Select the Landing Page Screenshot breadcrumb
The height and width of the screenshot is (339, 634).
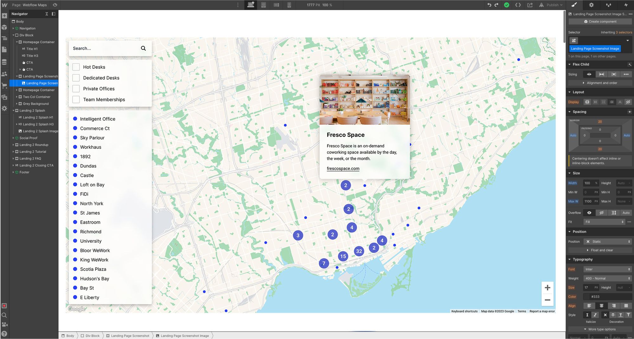[x=130, y=336]
